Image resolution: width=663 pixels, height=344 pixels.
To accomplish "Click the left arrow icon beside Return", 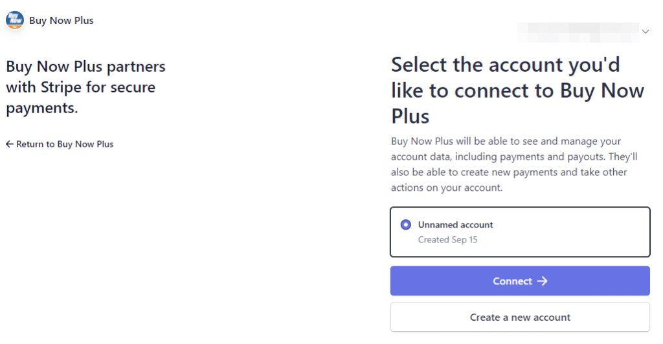I will click(10, 144).
